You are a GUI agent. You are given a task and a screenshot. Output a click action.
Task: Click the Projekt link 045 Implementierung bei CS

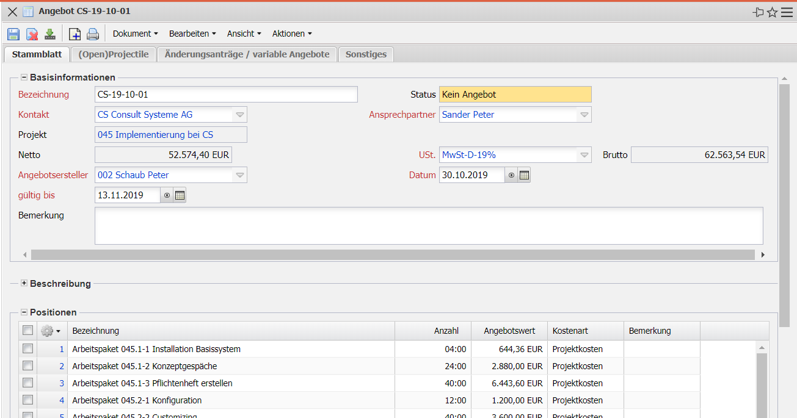155,135
